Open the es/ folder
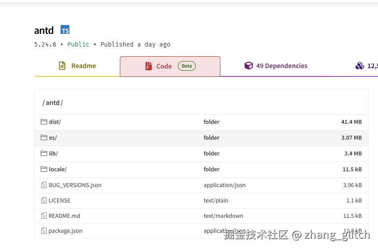Viewport: 378px width, 249px height. point(53,138)
